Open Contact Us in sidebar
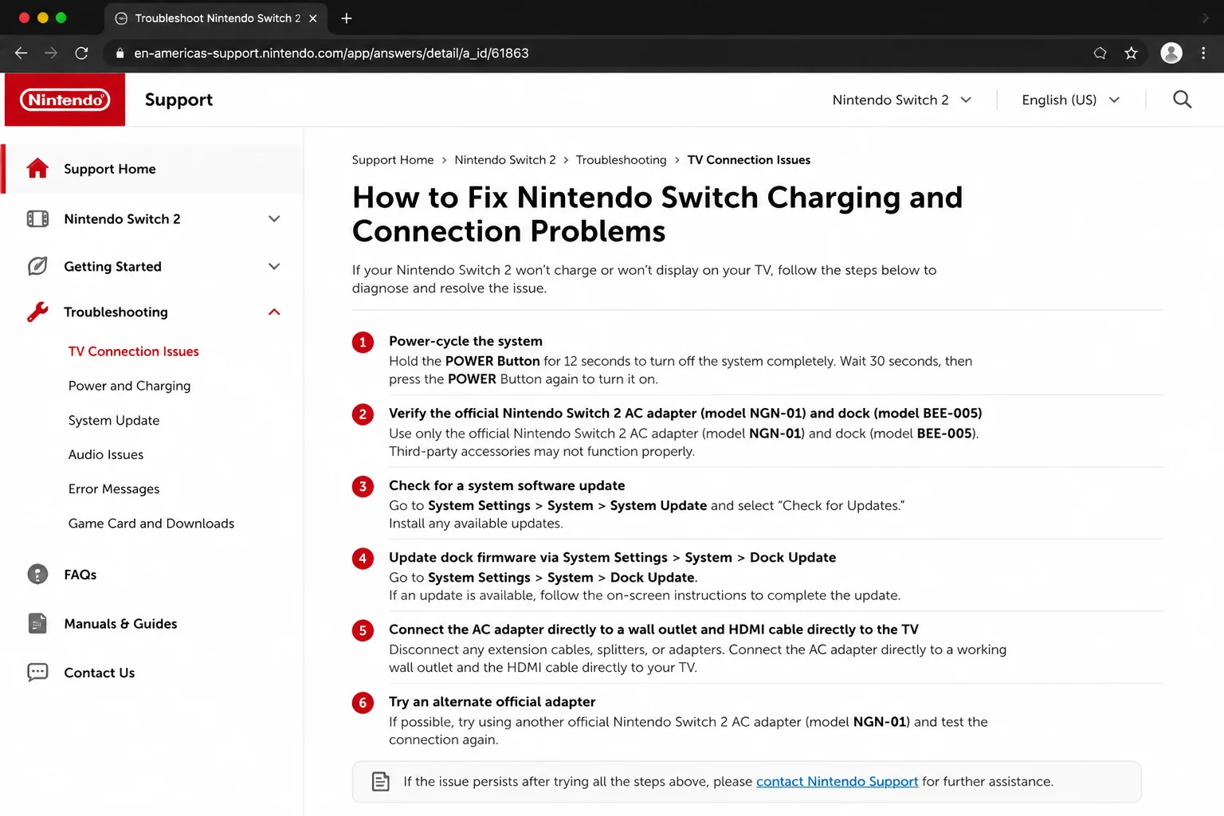The width and height of the screenshot is (1224, 816). (100, 673)
